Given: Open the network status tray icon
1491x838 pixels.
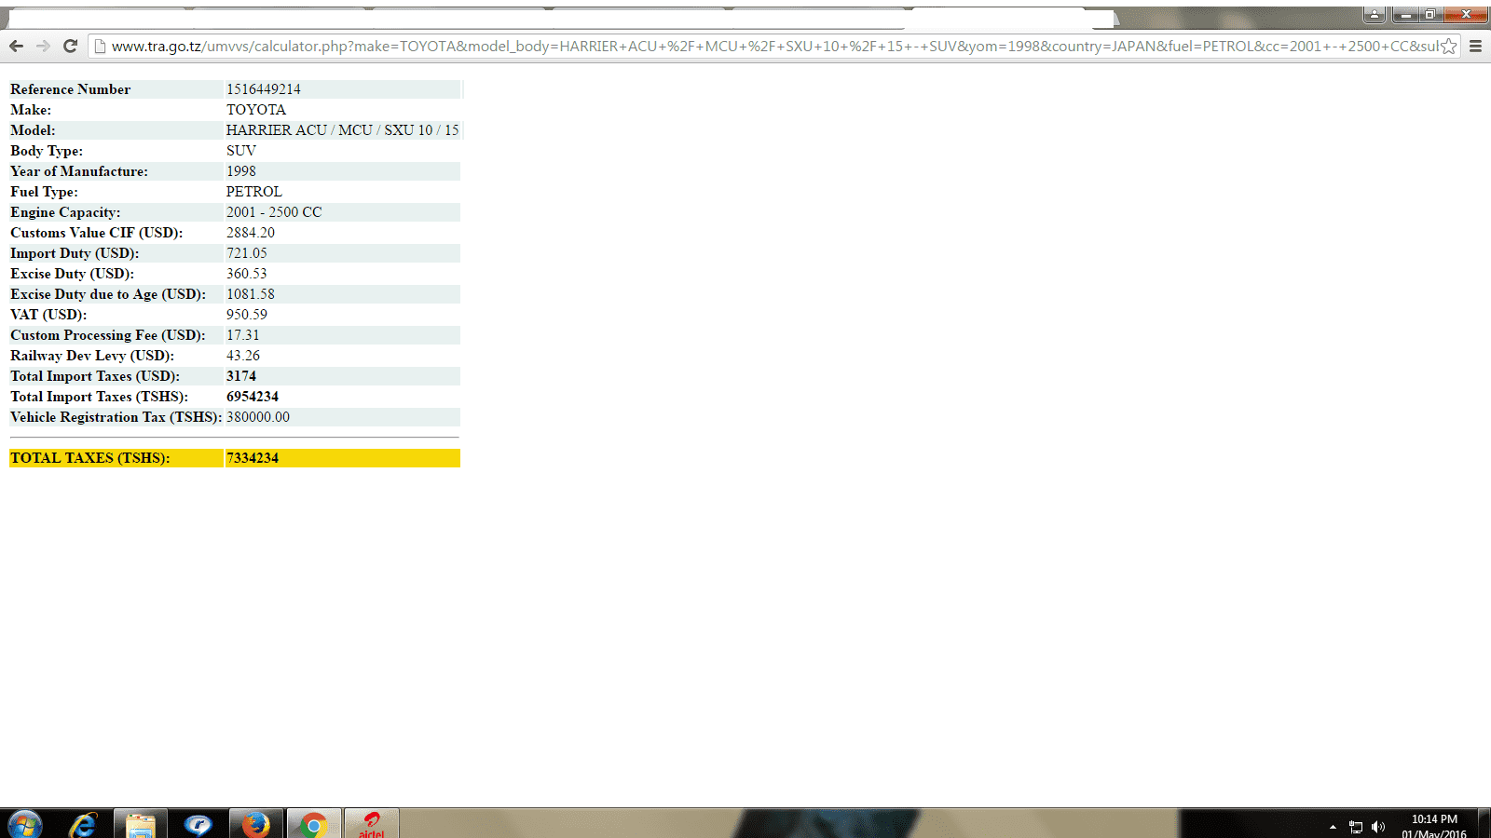Looking at the screenshot, I should [1356, 827].
